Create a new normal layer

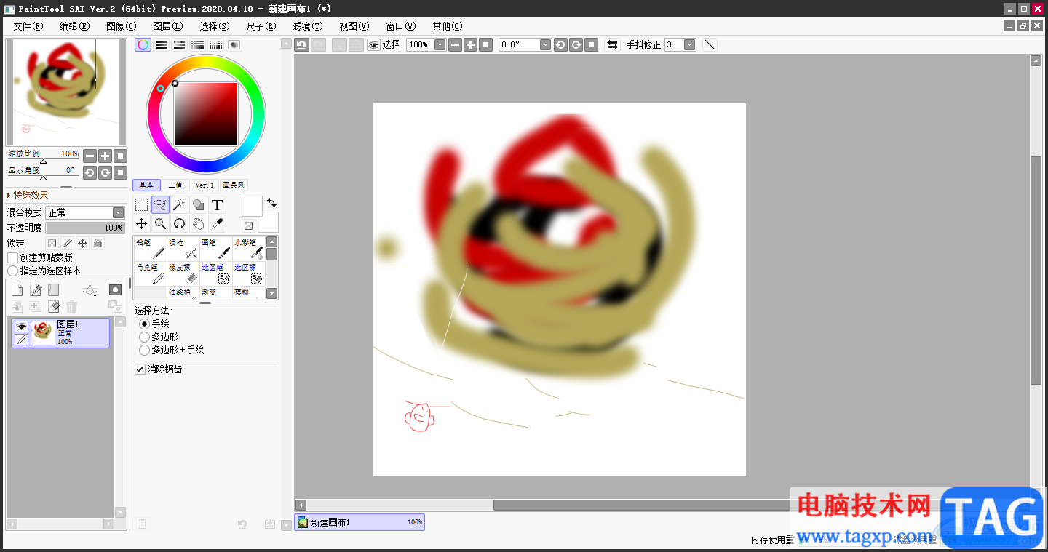(17, 290)
